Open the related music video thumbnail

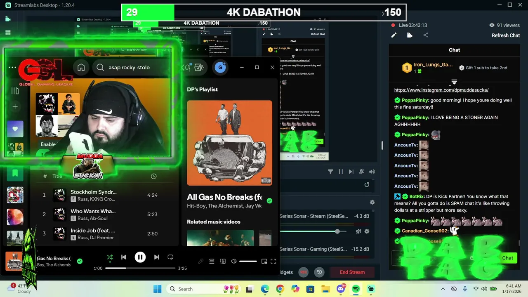[x=220, y=238]
